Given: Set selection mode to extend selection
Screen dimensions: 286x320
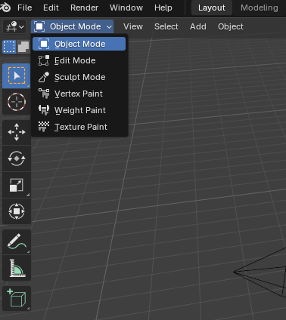Looking at the screenshot, I should pyautogui.click(x=23, y=47).
